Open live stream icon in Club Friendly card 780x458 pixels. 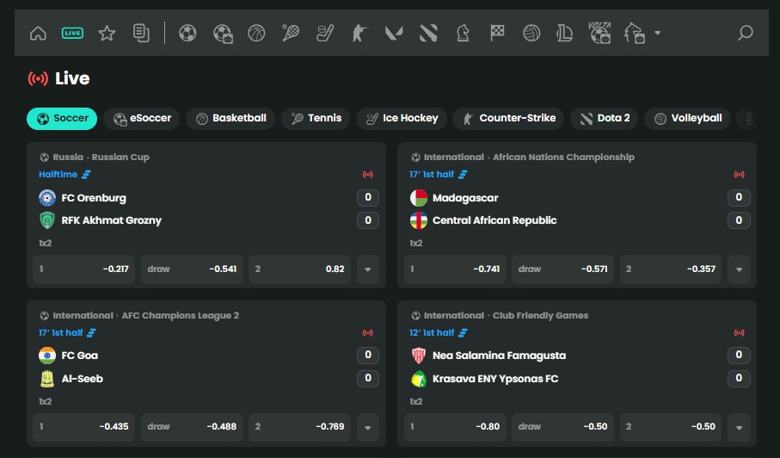click(x=740, y=332)
